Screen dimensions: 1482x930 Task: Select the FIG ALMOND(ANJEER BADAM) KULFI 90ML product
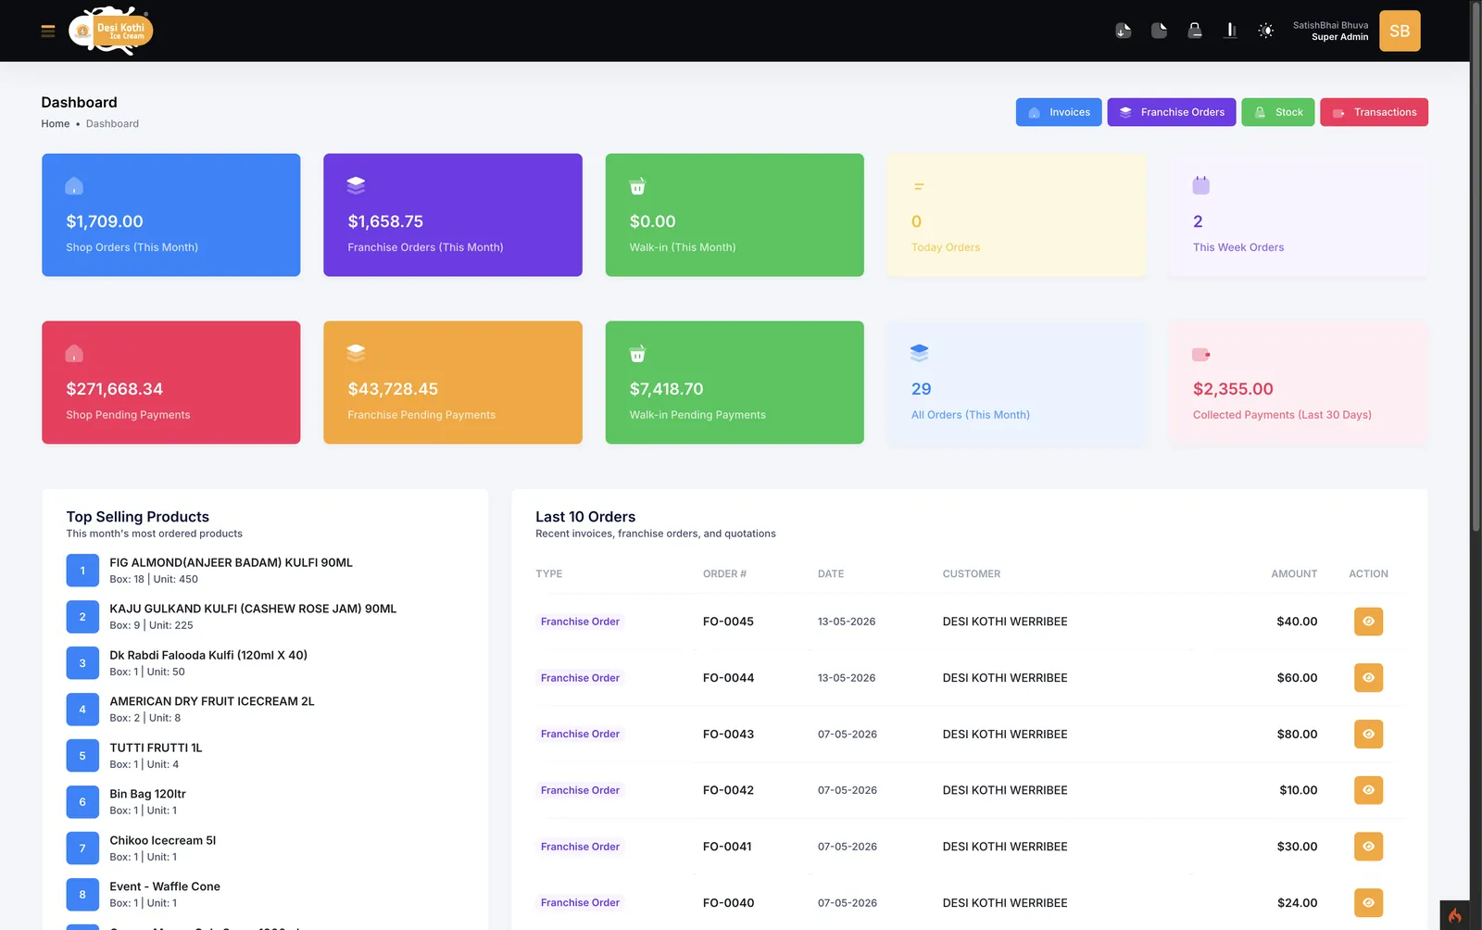coord(232,563)
